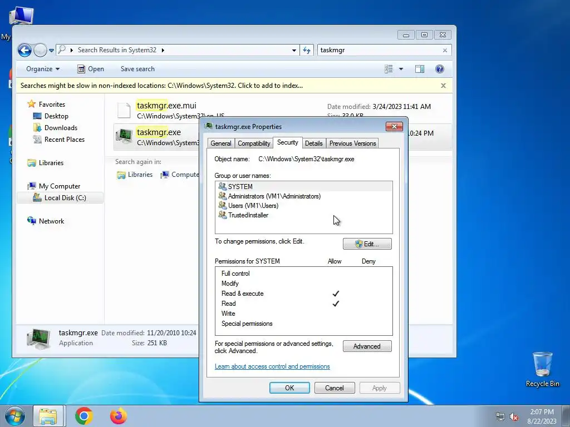Search again in Libraries
This screenshot has height=427, width=570.
[135, 175]
